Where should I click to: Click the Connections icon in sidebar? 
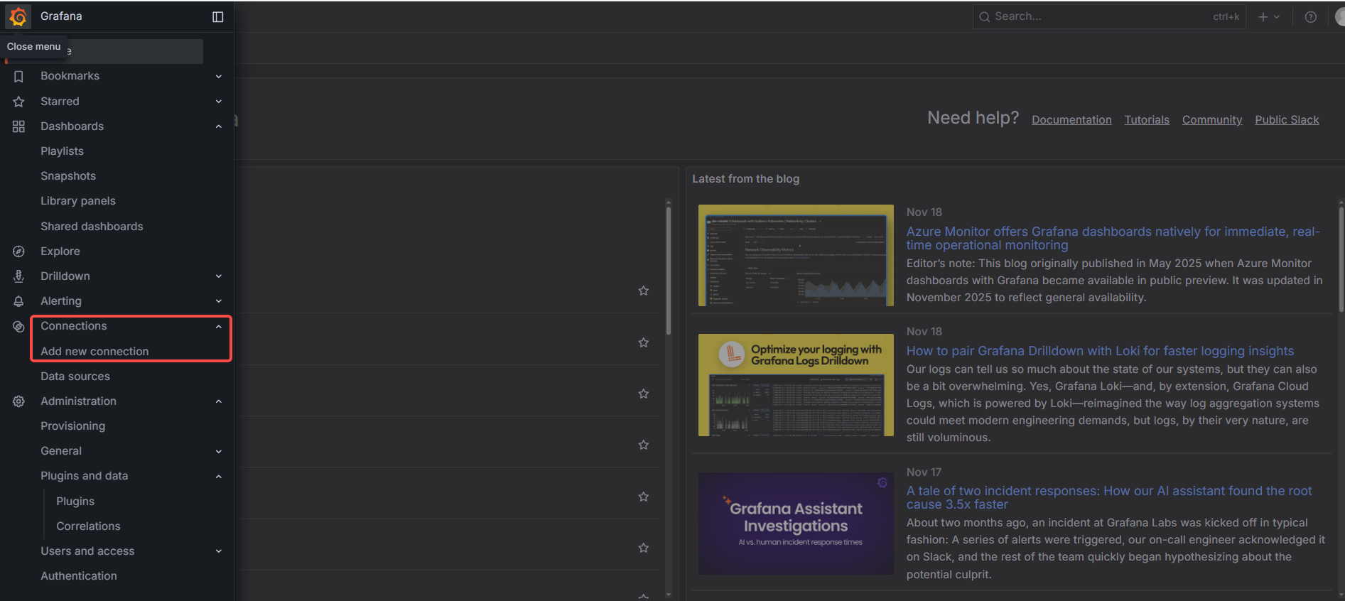click(18, 326)
